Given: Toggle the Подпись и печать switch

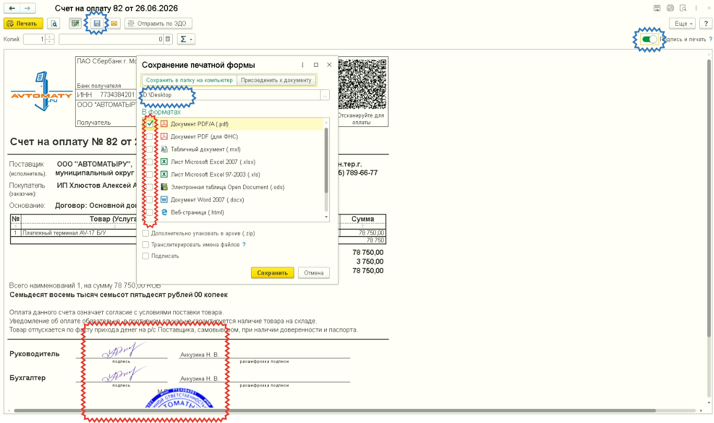Looking at the screenshot, I should point(649,39).
